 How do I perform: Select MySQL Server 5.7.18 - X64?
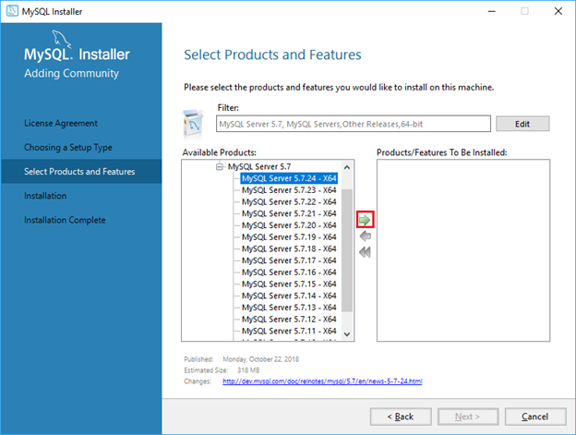289,249
